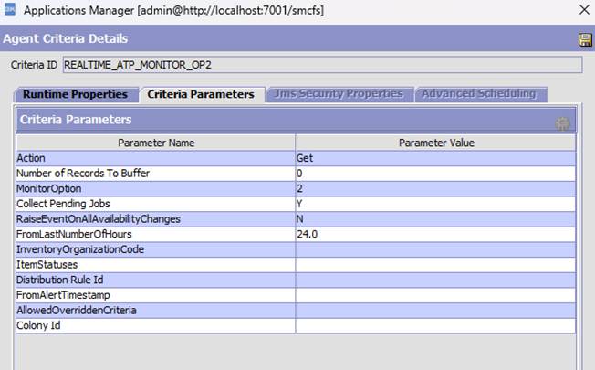This screenshot has width=595, height=370.
Task: Switch to the Runtime Properties tab
Action: click(x=75, y=94)
